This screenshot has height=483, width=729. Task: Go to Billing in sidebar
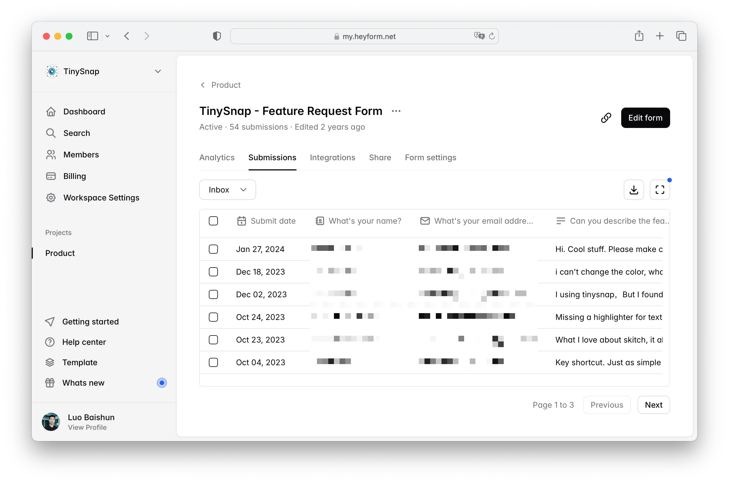click(x=74, y=176)
